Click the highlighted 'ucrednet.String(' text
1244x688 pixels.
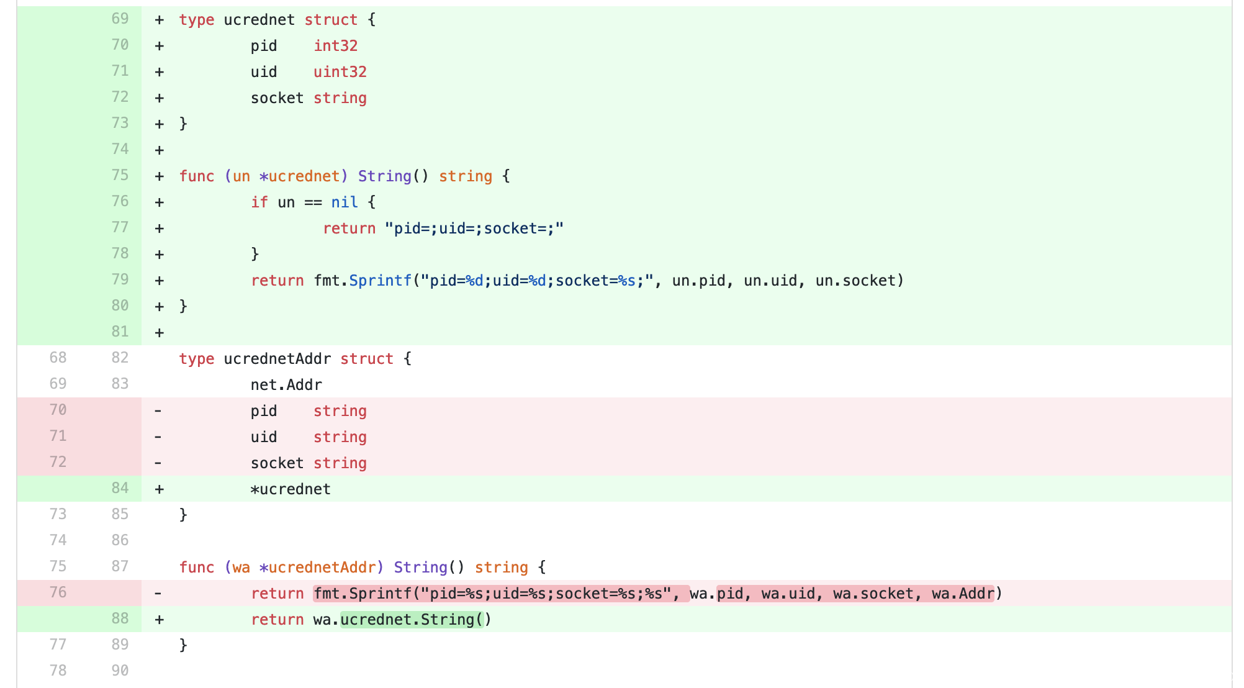click(x=412, y=620)
